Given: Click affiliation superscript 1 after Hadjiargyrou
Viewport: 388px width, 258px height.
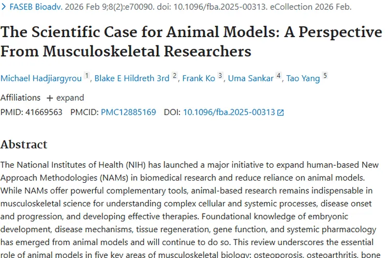Looking at the screenshot, I should (87, 76).
